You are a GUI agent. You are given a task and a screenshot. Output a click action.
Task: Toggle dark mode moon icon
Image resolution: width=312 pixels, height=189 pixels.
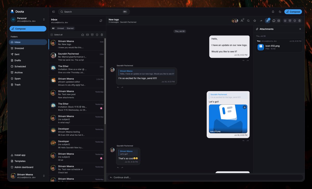pyautogui.click(x=280, y=12)
